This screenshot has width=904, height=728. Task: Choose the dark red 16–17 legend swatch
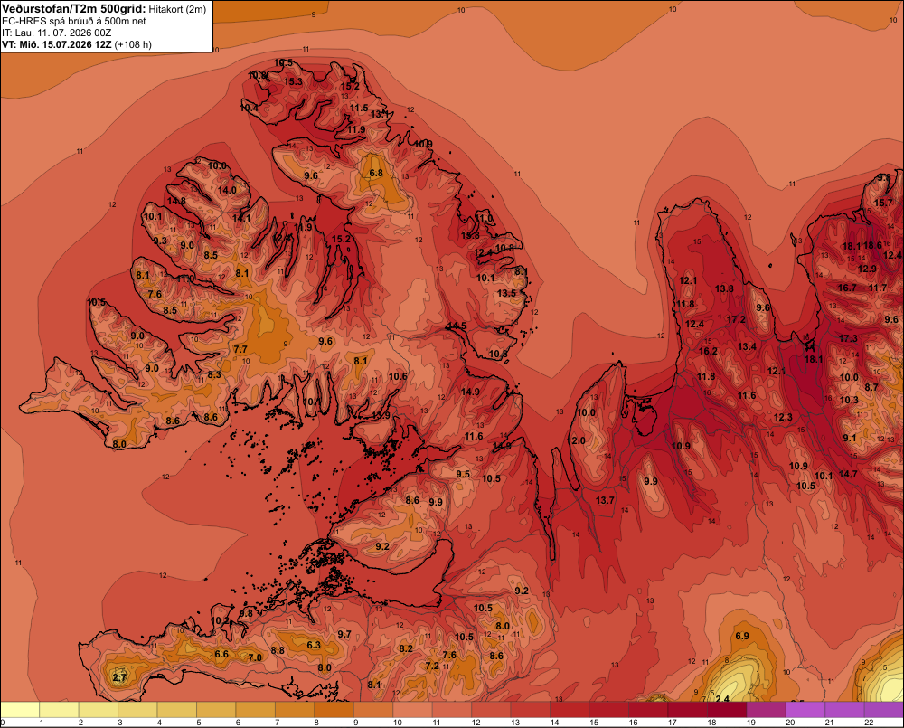pyautogui.click(x=648, y=710)
